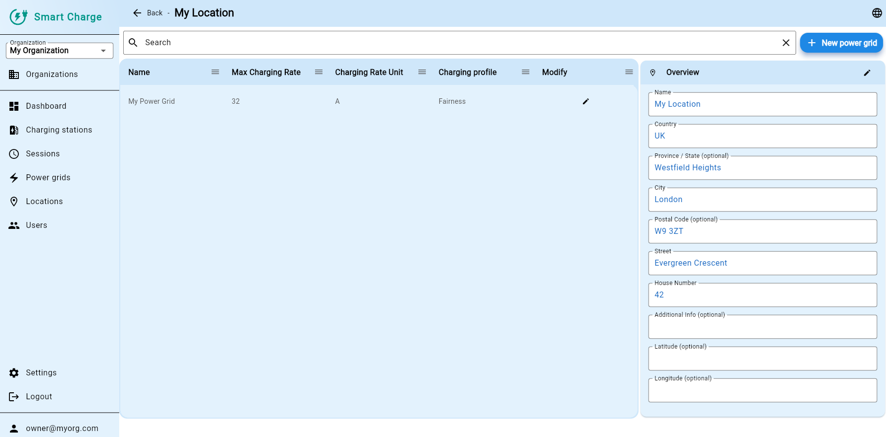
Task: Click the New power grid button
Action: pos(841,43)
